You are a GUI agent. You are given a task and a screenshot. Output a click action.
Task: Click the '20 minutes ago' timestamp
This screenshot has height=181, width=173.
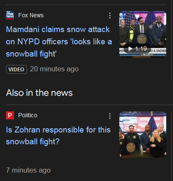pos(54,69)
